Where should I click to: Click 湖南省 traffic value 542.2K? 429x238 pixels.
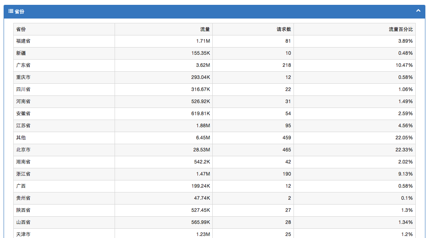point(202,162)
